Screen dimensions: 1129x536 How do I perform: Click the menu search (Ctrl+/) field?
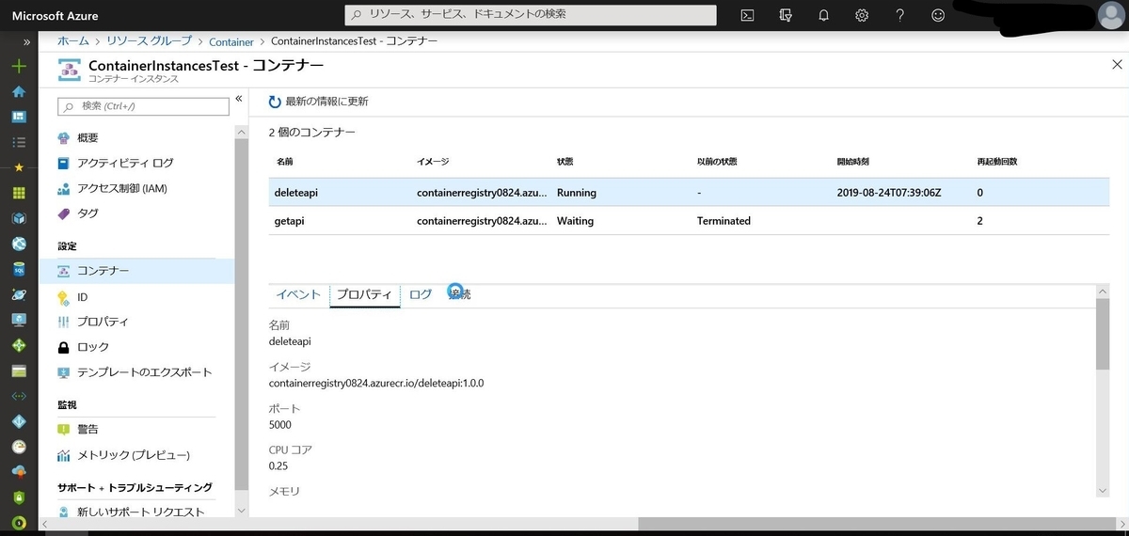point(142,105)
